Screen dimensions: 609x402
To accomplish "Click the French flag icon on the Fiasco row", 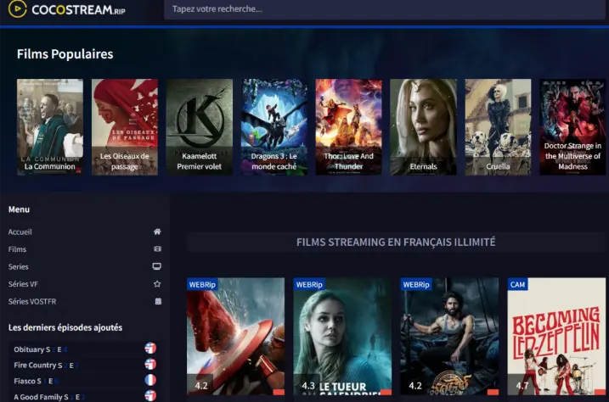I will click(x=150, y=379).
